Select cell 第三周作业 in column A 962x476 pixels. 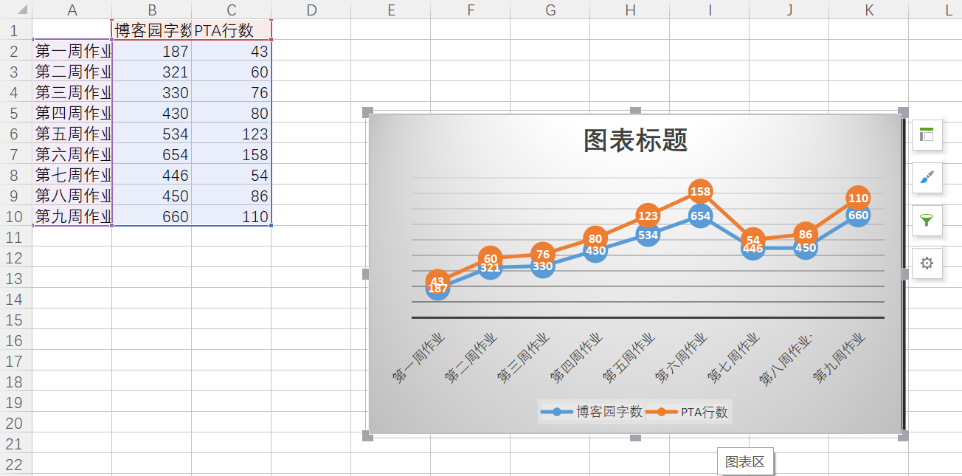pos(72,92)
